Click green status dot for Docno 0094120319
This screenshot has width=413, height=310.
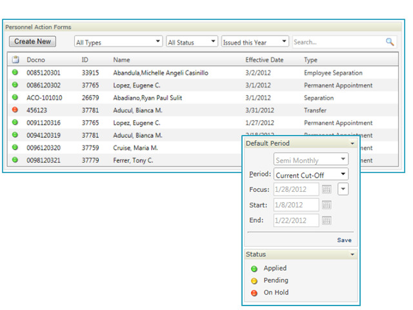pyautogui.click(x=15, y=135)
